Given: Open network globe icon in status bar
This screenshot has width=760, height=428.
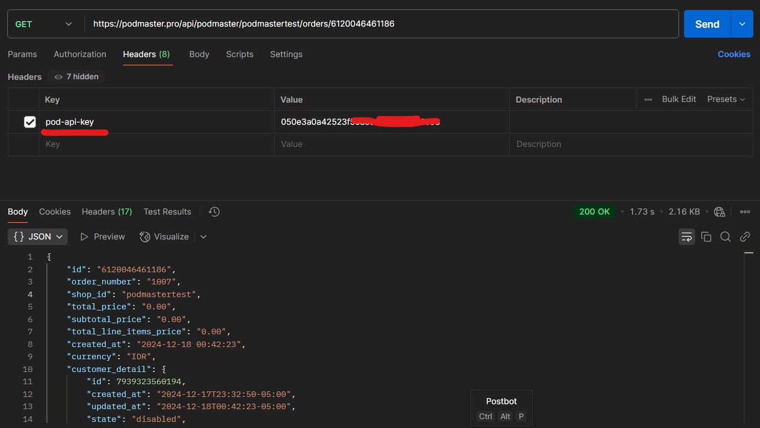Looking at the screenshot, I should 720,212.
